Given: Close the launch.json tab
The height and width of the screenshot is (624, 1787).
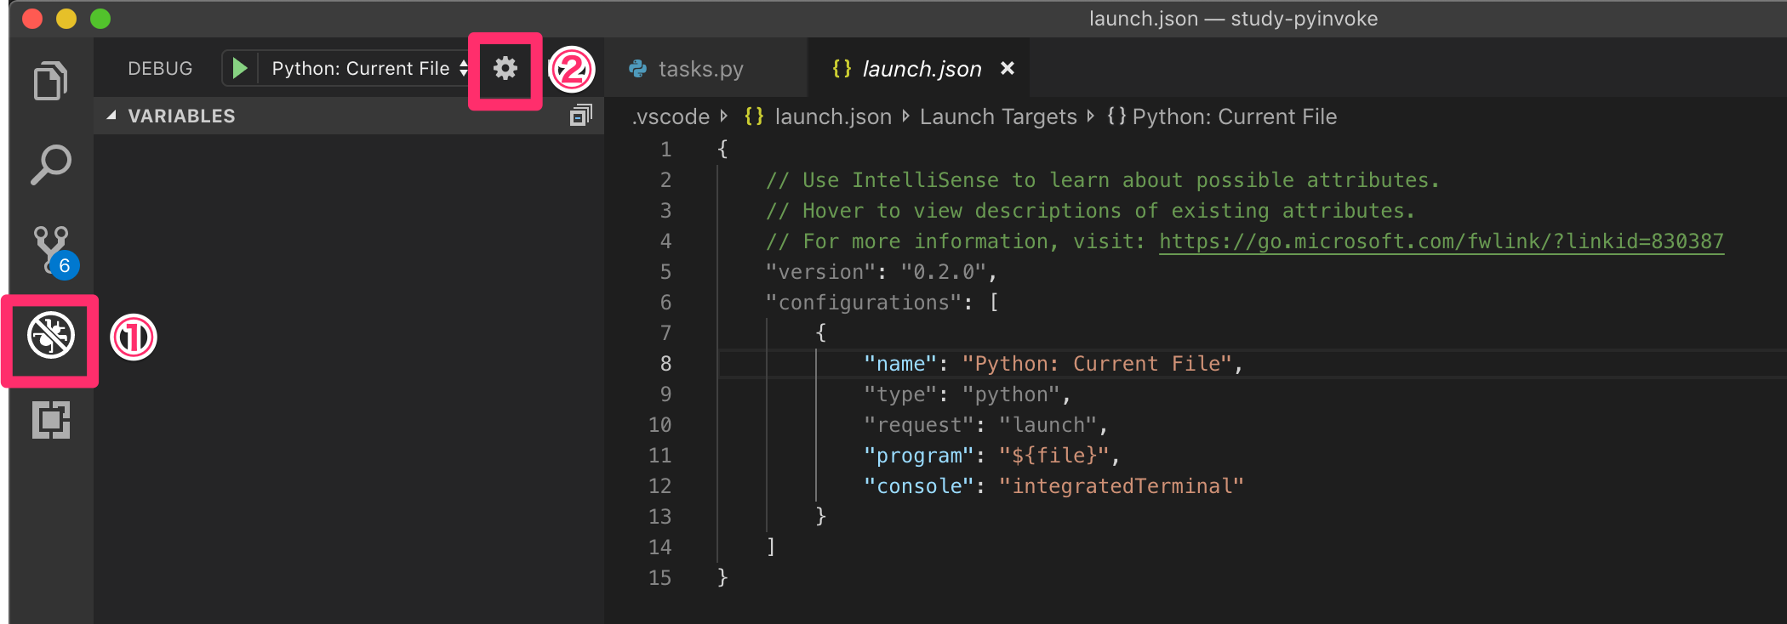Looking at the screenshot, I should (x=1008, y=68).
